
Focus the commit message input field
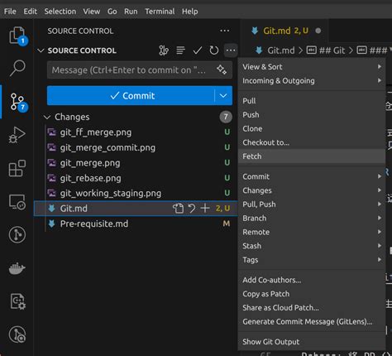click(132, 70)
